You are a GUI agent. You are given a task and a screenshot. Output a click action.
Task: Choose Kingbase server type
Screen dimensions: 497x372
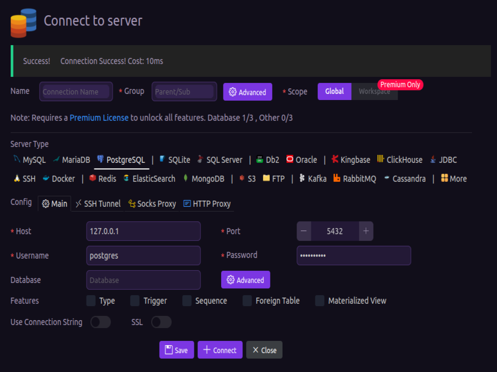click(x=351, y=160)
